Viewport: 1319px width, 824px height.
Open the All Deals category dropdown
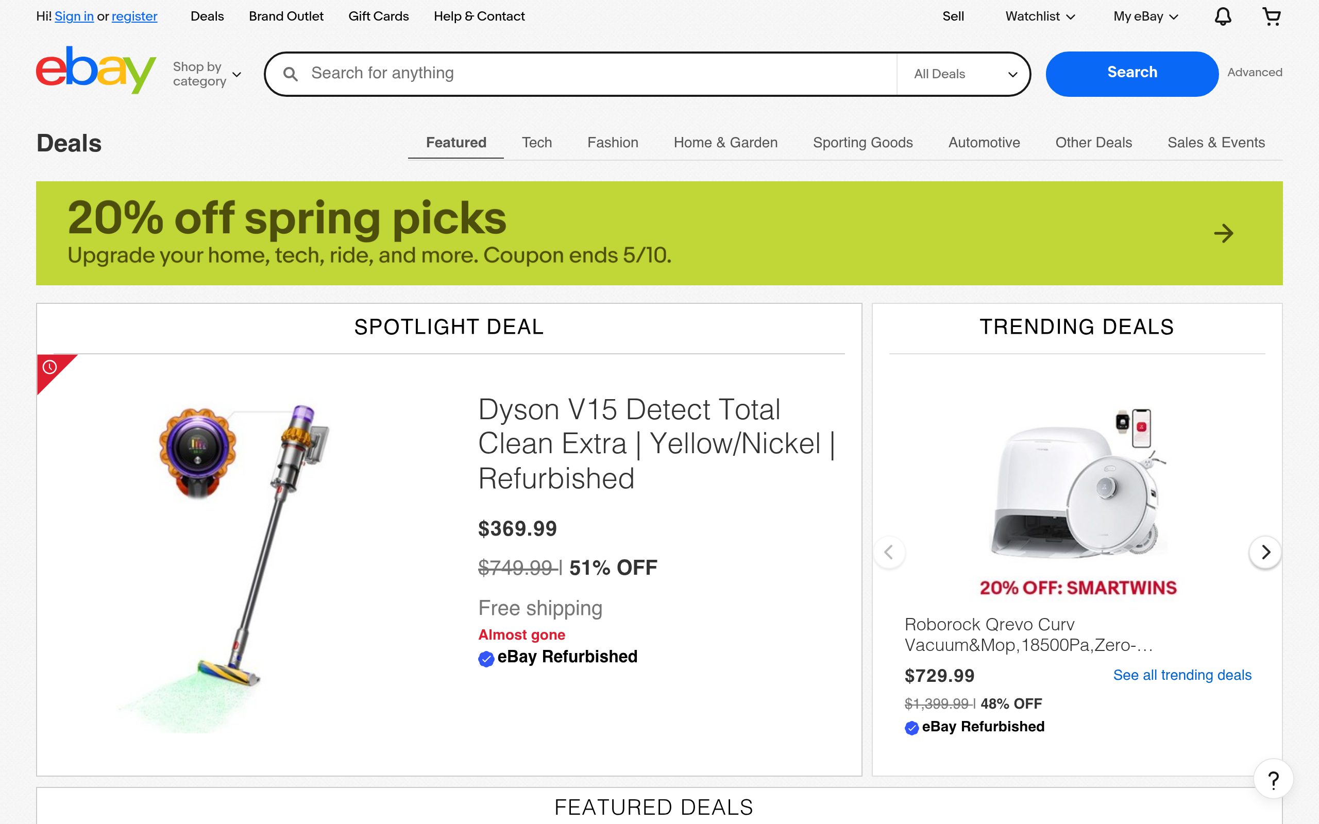point(963,74)
